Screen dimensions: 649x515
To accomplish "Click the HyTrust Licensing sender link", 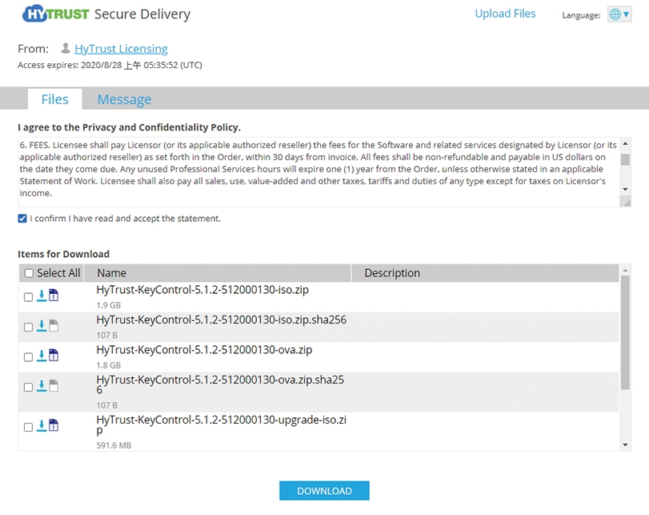I will pyautogui.click(x=121, y=49).
